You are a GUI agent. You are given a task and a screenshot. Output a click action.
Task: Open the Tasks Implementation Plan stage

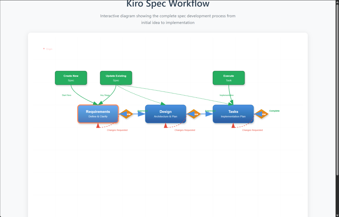(233, 114)
